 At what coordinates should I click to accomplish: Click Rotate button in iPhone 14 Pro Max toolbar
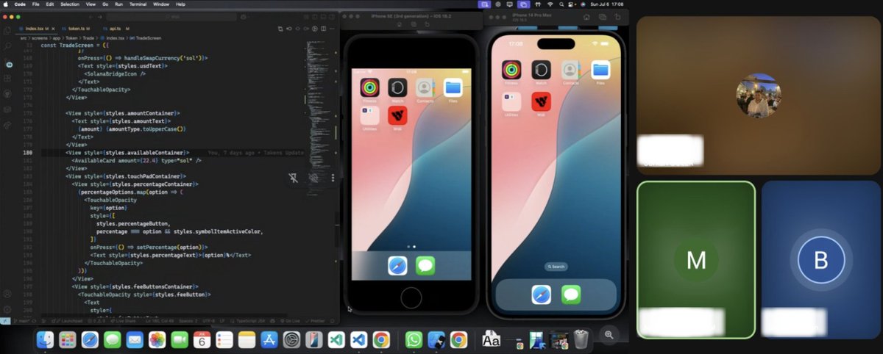[x=619, y=17]
